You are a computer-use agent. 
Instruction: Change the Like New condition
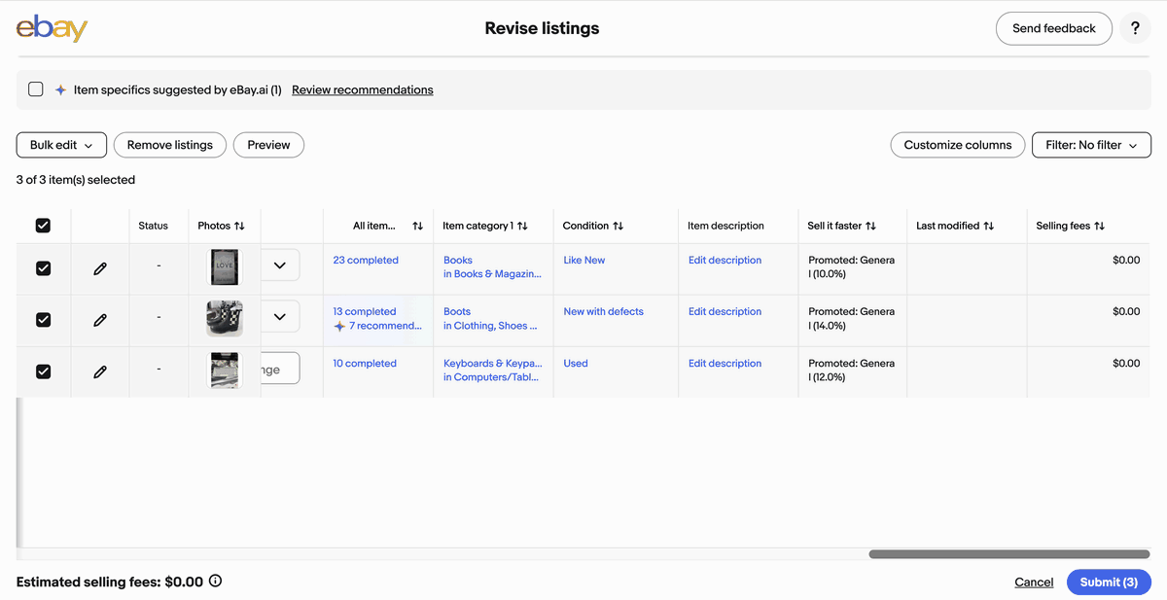coord(584,260)
